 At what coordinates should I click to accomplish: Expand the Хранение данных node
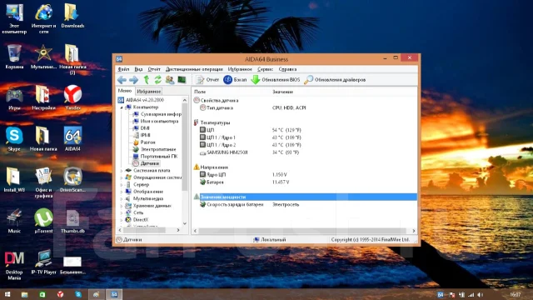pos(122,206)
